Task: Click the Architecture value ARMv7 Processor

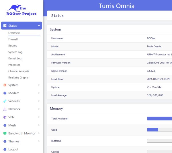Action: pyautogui.click(x=159, y=55)
